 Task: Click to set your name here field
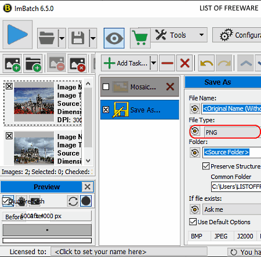coord(129,252)
